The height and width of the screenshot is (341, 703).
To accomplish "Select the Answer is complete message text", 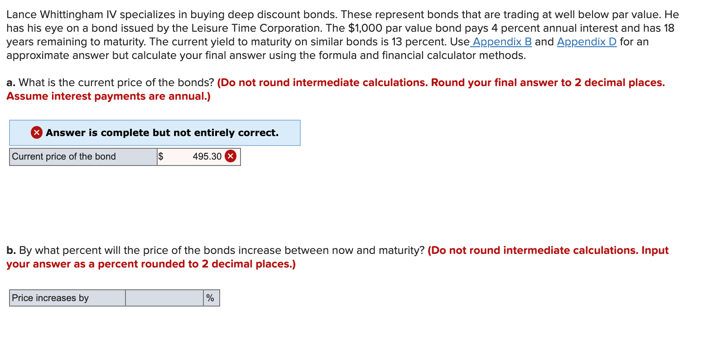I will [163, 133].
